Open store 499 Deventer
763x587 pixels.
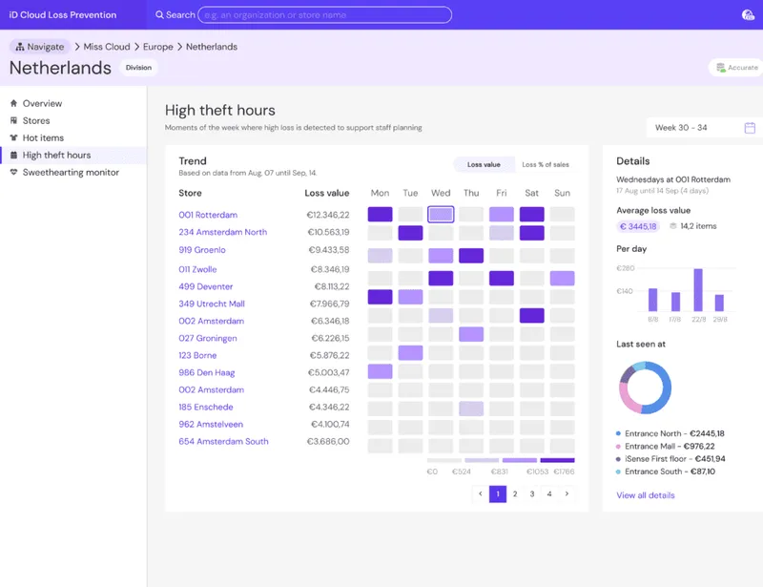tap(205, 286)
